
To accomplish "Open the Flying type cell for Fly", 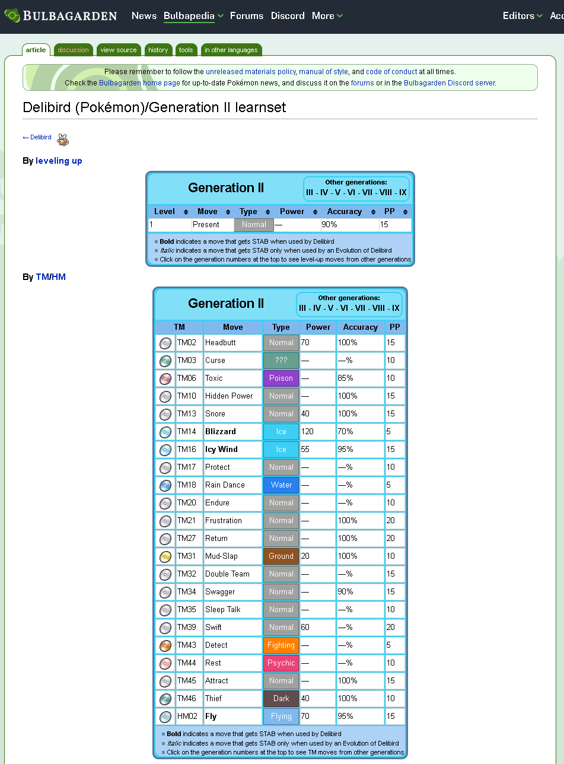I will [x=281, y=717].
